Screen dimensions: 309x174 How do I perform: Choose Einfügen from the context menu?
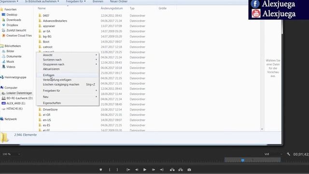[x=68, y=75]
